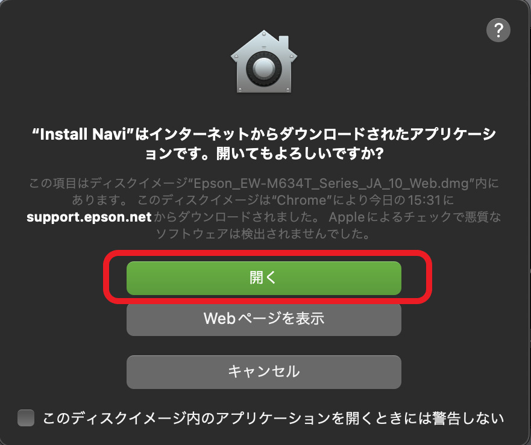Open the help question mark button
Screen dimensions: 531x445
(x=498, y=31)
